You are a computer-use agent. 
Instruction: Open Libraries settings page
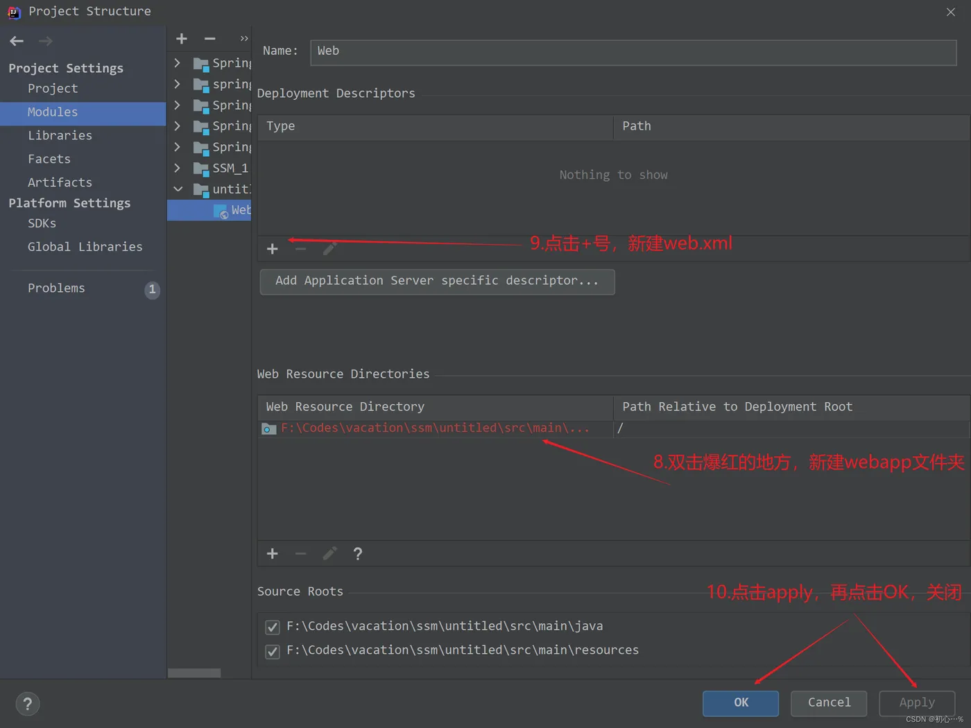coord(60,135)
